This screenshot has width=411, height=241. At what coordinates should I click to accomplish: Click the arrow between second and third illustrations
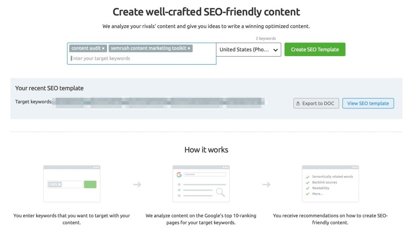pos(267,184)
